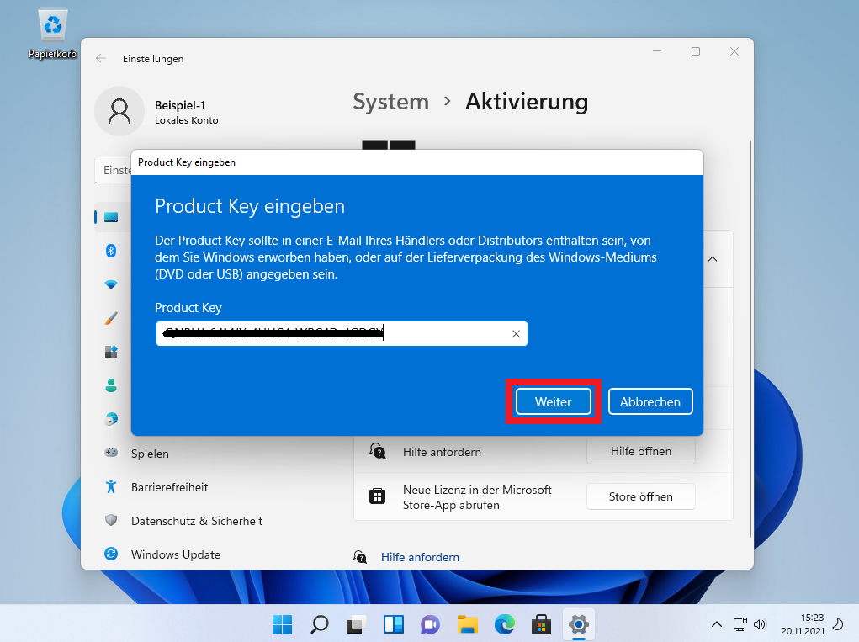Screen dimensions: 859x642
Task: Cancel the dialog with the Abbrechen button
Action: click(x=650, y=401)
